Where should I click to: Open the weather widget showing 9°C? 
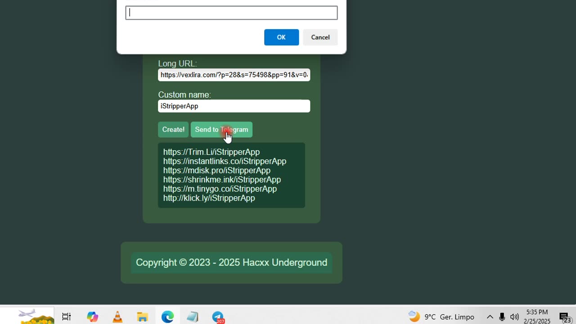point(441,317)
